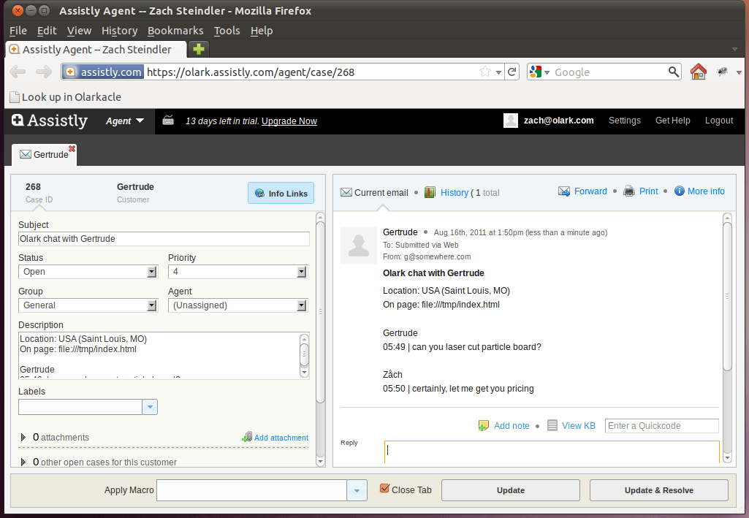Click the Enter a Quickcode field

pyautogui.click(x=661, y=426)
